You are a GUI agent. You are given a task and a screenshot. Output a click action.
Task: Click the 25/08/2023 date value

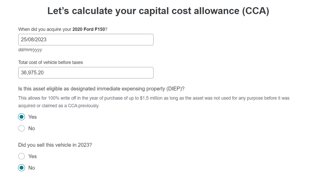34,40
